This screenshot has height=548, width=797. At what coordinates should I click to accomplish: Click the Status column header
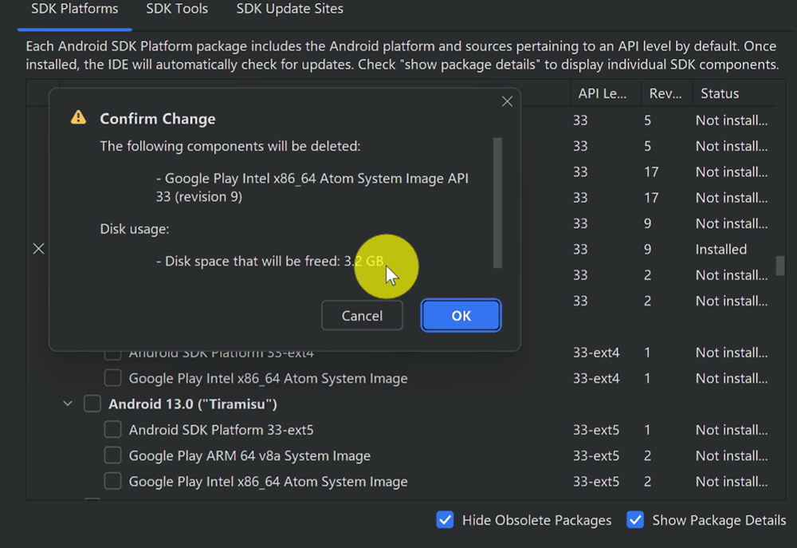[x=720, y=93]
